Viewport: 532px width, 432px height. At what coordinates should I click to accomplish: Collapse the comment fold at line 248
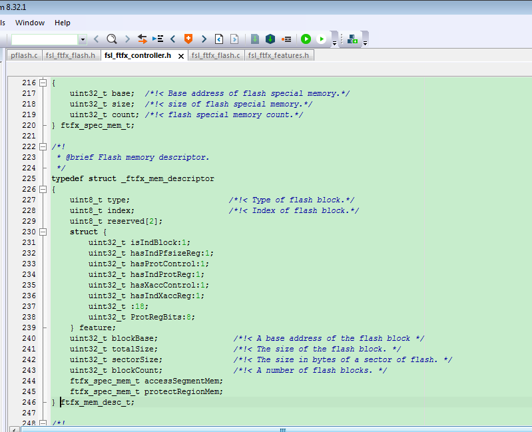coord(43,423)
